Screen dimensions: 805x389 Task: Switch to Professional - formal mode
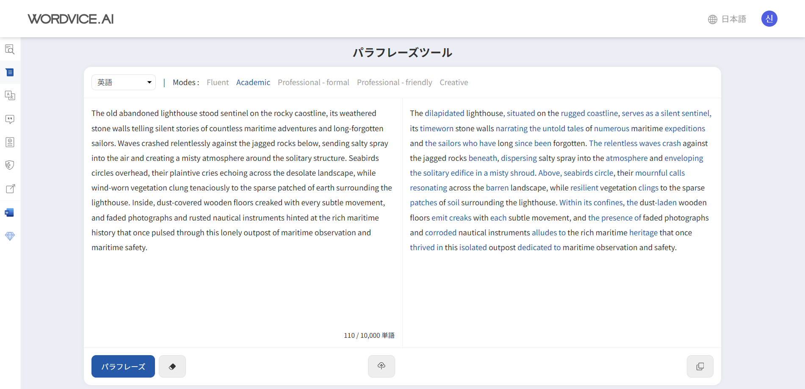[x=313, y=82]
